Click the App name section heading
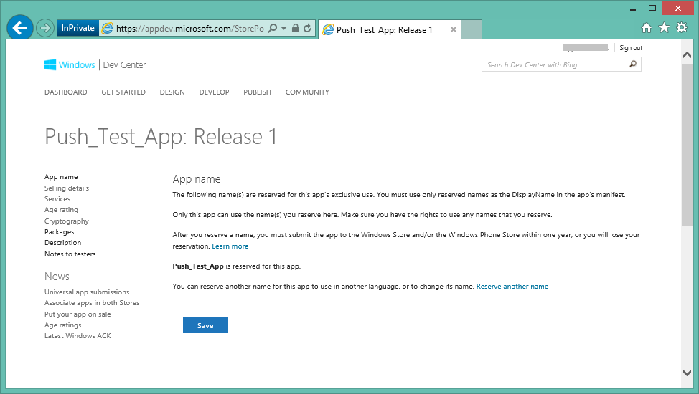699x394 pixels. click(x=197, y=179)
